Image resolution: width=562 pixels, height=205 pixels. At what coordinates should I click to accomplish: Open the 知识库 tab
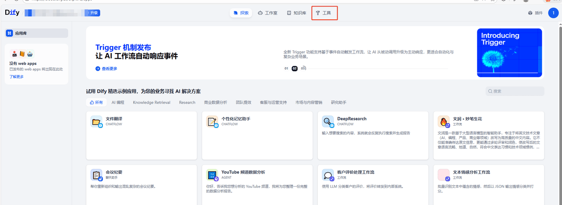pos(296,13)
